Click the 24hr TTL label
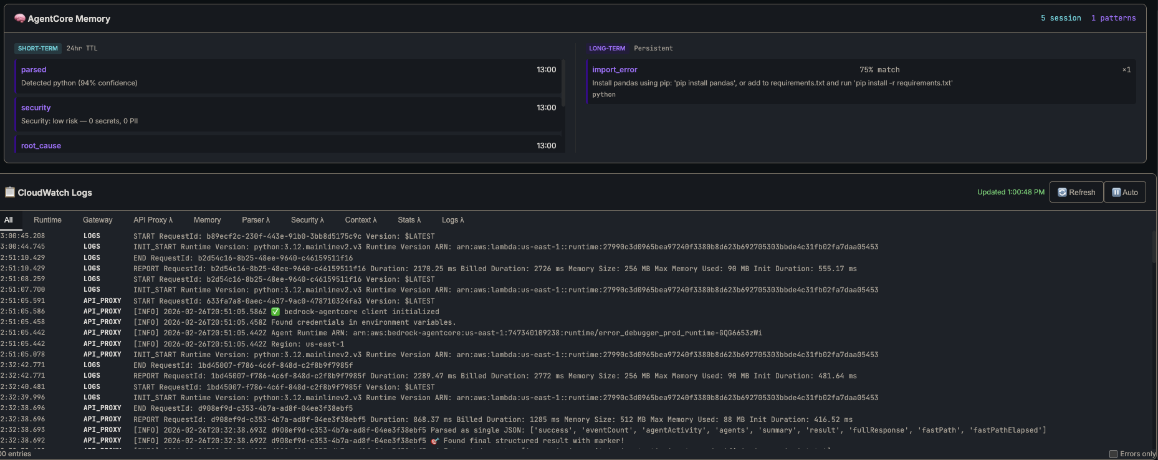The height and width of the screenshot is (460, 1158). (x=82, y=48)
